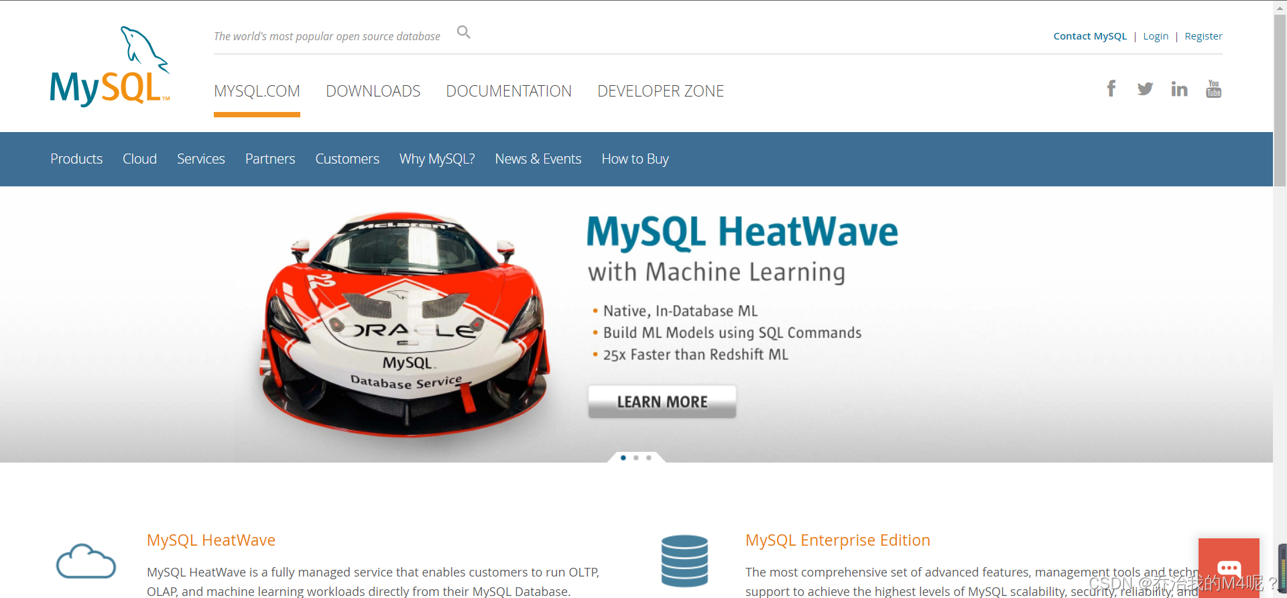Click the MySQL dolphin logo

110,66
